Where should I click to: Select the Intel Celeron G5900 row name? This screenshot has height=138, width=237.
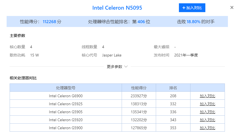click(66, 128)
